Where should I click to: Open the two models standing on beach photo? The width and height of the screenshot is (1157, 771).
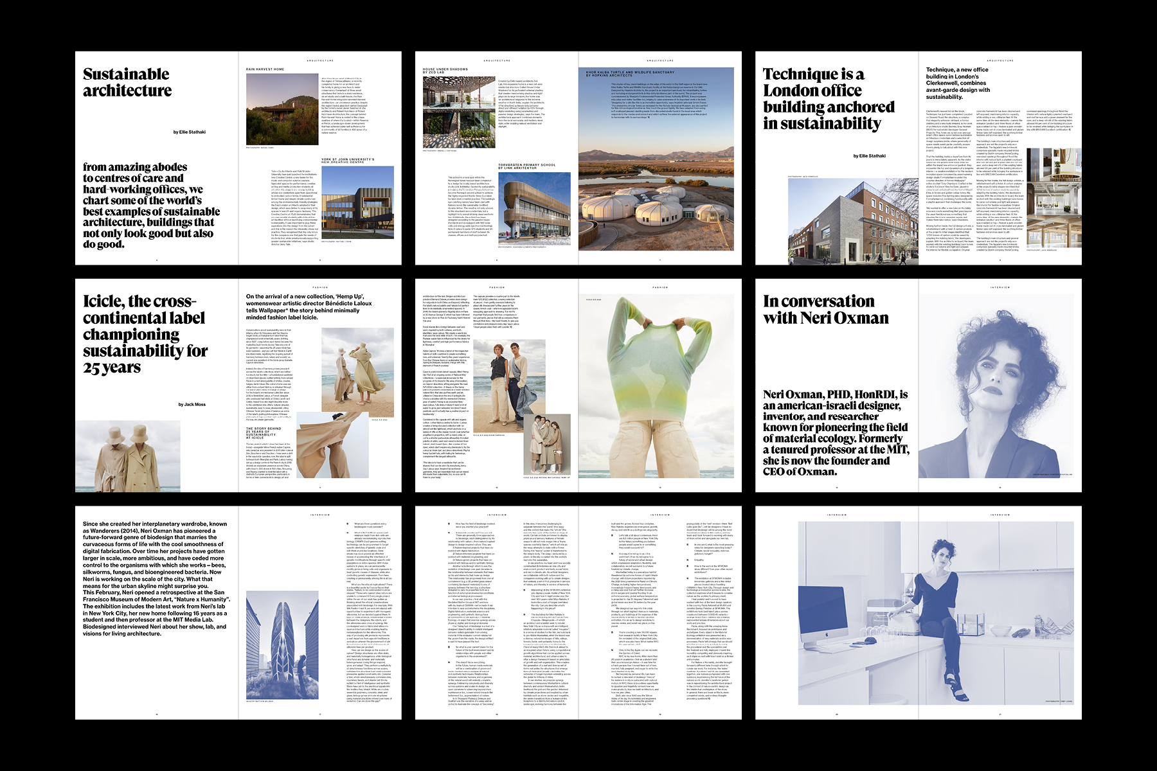pyautogui.click(x=509, y=387)
